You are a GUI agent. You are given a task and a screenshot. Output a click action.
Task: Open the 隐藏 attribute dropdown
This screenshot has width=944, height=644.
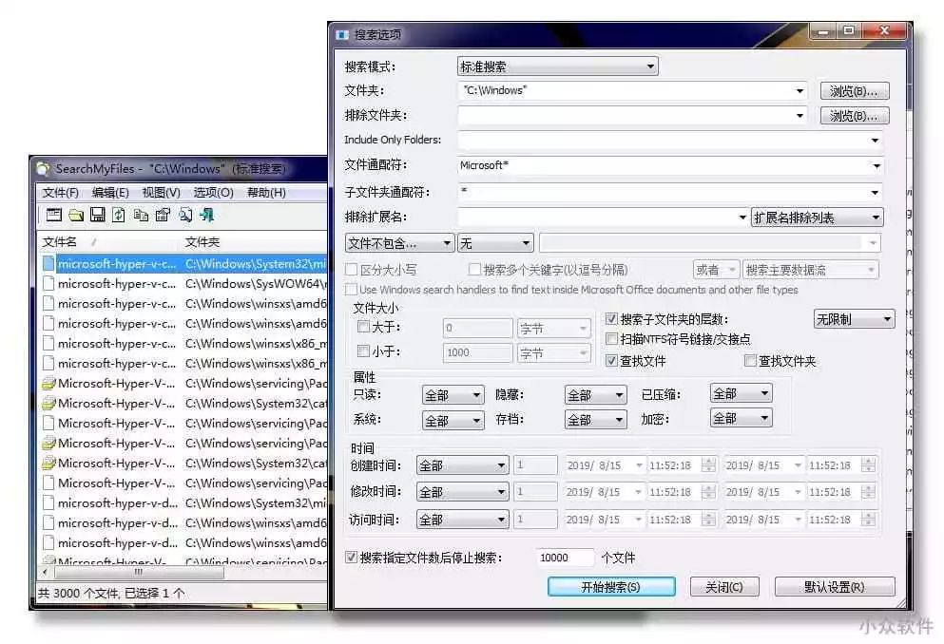(x=595, y=395)
